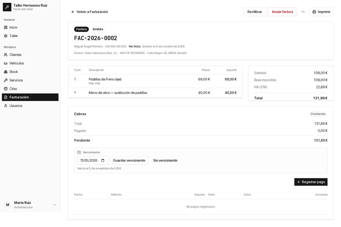The image size is (341, 227).
Task: Click the Stock boxes icon
Action: coord(6,72)
